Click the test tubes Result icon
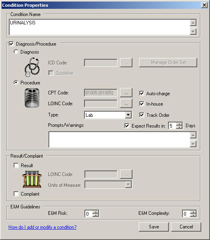This screenshot has height=240, width=210. (32, 179)
